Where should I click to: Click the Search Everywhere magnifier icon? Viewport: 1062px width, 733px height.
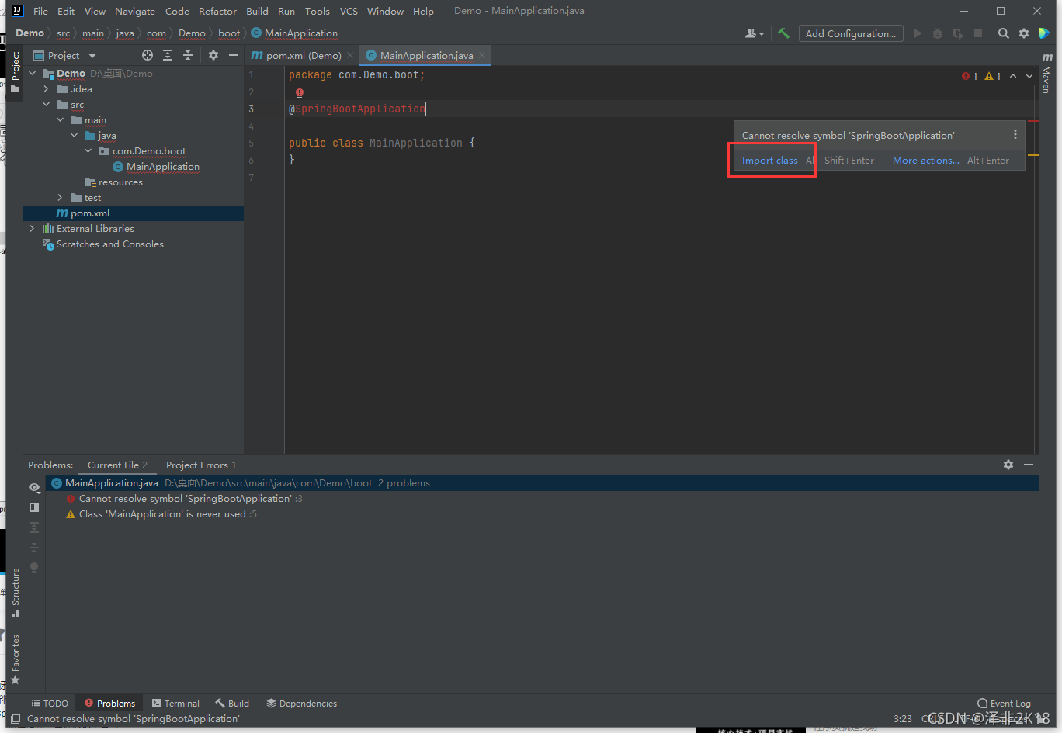coord(1003,33)
